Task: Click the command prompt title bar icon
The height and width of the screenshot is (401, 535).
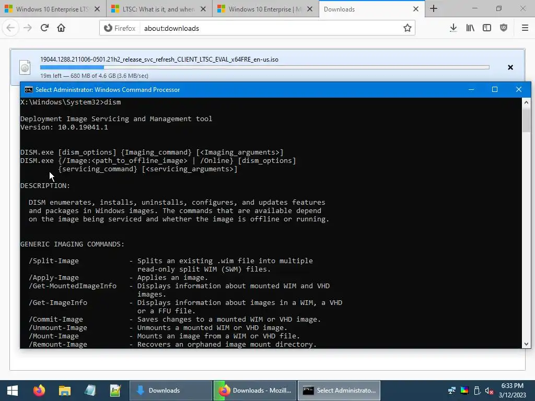Action: pyautogui.click(x=29, y=90)
